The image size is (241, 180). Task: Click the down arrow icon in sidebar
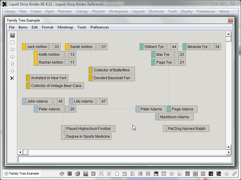pos(12,71)
